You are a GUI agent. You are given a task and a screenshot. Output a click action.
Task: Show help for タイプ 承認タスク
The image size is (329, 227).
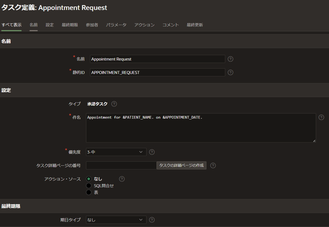pos(114,104)
